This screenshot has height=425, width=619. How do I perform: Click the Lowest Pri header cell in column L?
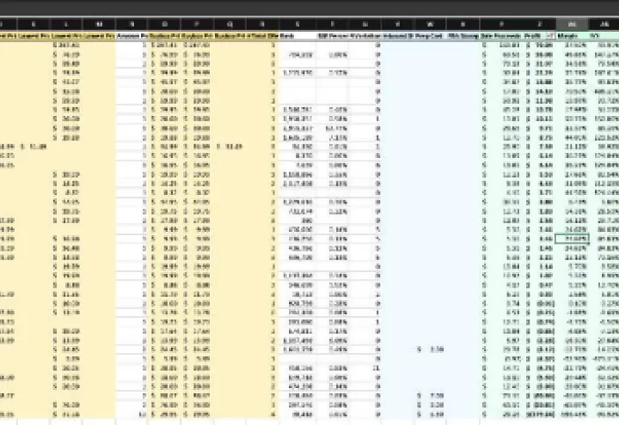click(x=66, y=36)
